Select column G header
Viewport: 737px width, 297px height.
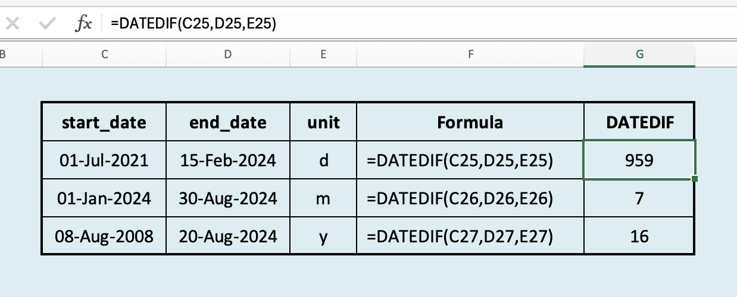[640, 55]
